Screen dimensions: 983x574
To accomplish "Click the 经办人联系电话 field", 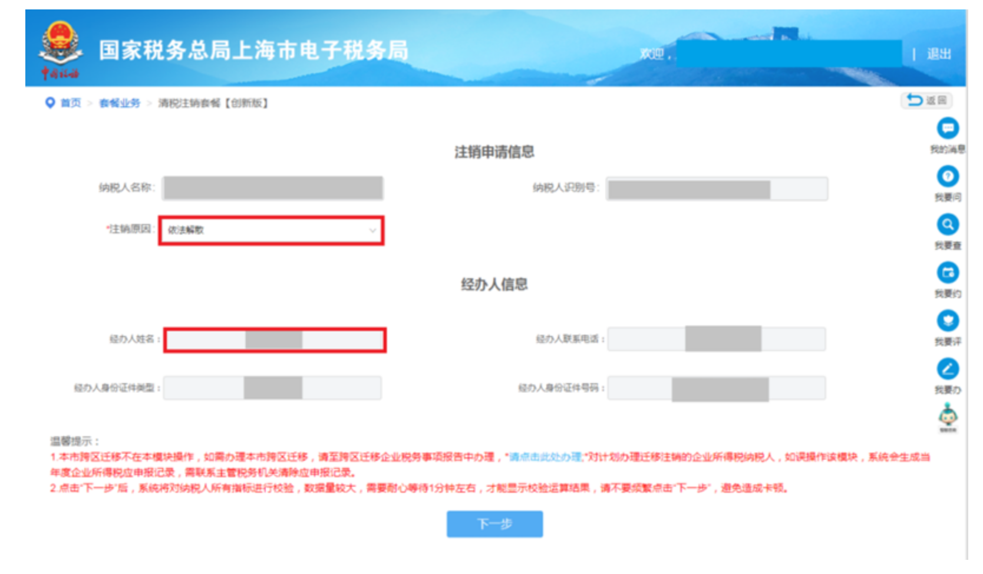I will (x=717, y=339).
